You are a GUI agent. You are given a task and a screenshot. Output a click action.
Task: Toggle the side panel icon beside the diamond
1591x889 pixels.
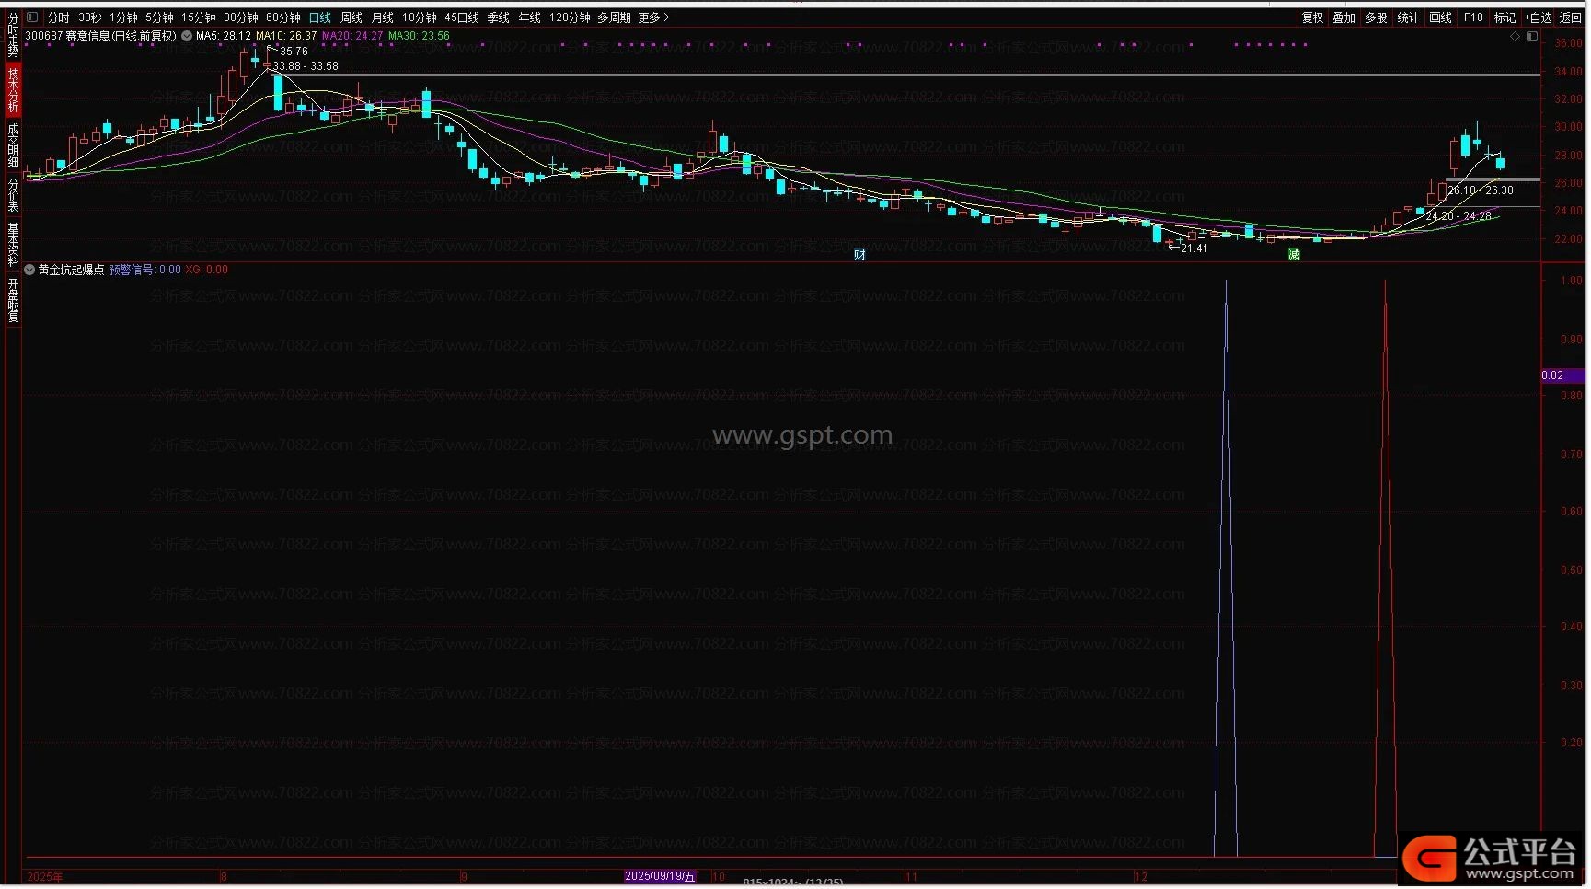[1532, 37]
